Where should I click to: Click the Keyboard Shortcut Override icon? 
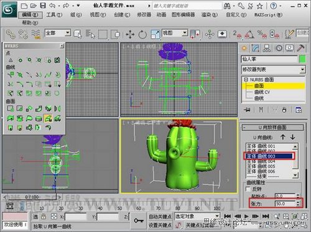pyautogui.click(x=222, y=34)
